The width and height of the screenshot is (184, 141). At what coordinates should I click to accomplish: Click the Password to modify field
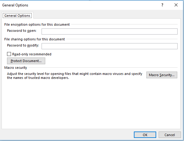pyautogui.click(x=109, y=46)
